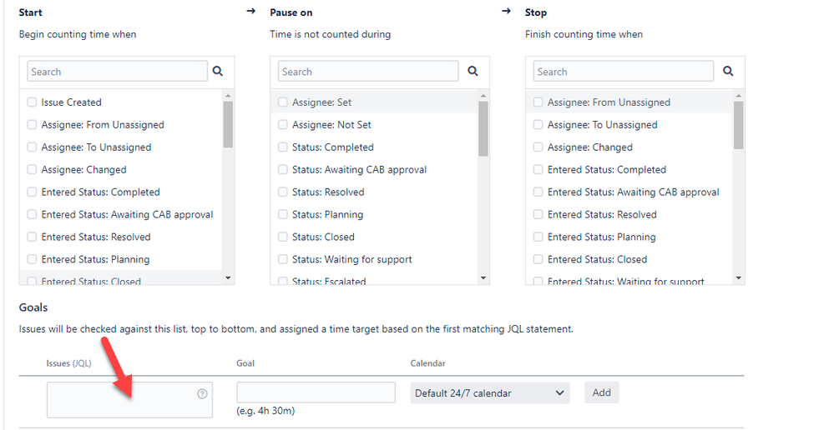This screenshot has height=430, width=834.
Task: Select Entered Status: Planning in Start list
Action: [x=32, y=259]
